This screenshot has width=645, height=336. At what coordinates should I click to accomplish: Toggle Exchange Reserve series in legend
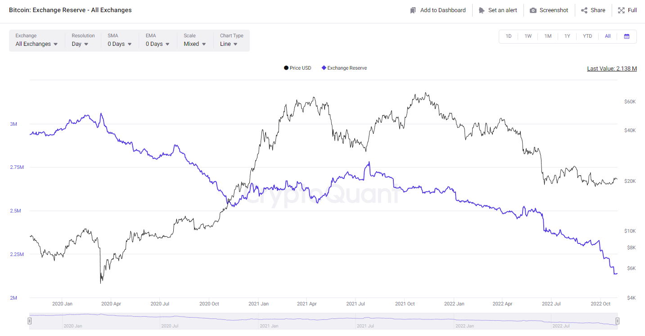pyautogui.click(x=344, y=68)
